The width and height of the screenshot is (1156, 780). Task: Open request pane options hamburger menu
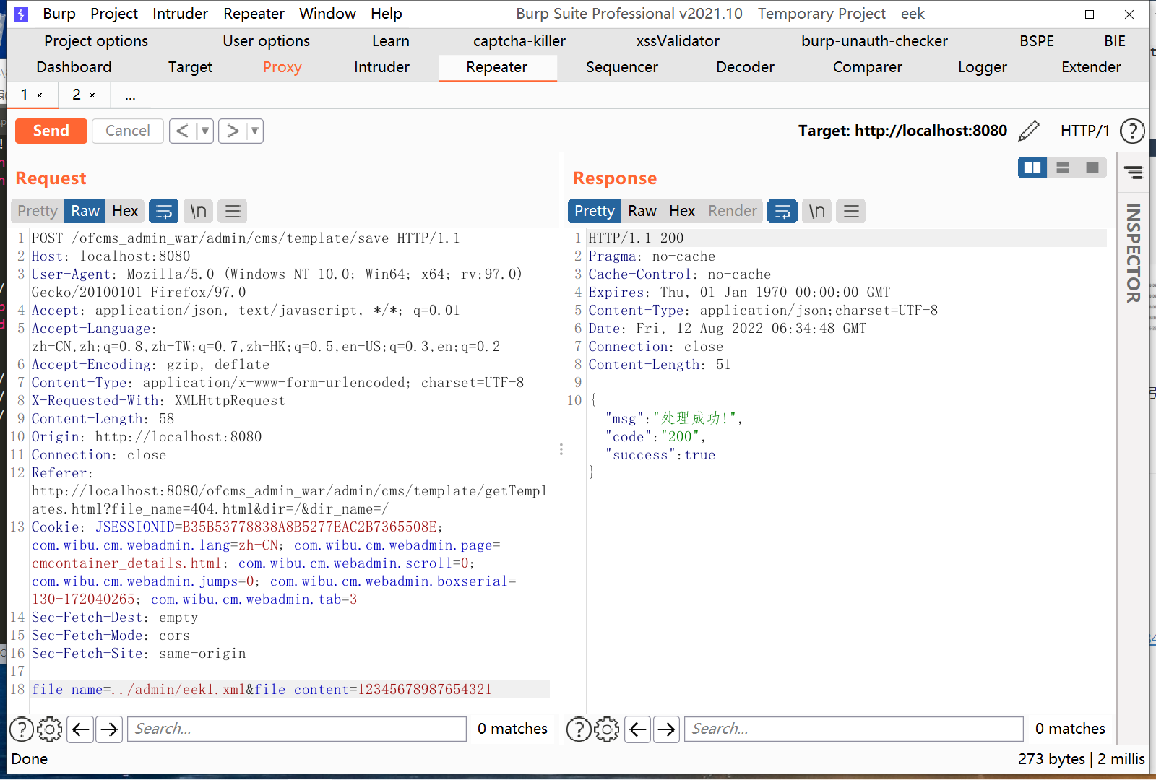point(232,211)
